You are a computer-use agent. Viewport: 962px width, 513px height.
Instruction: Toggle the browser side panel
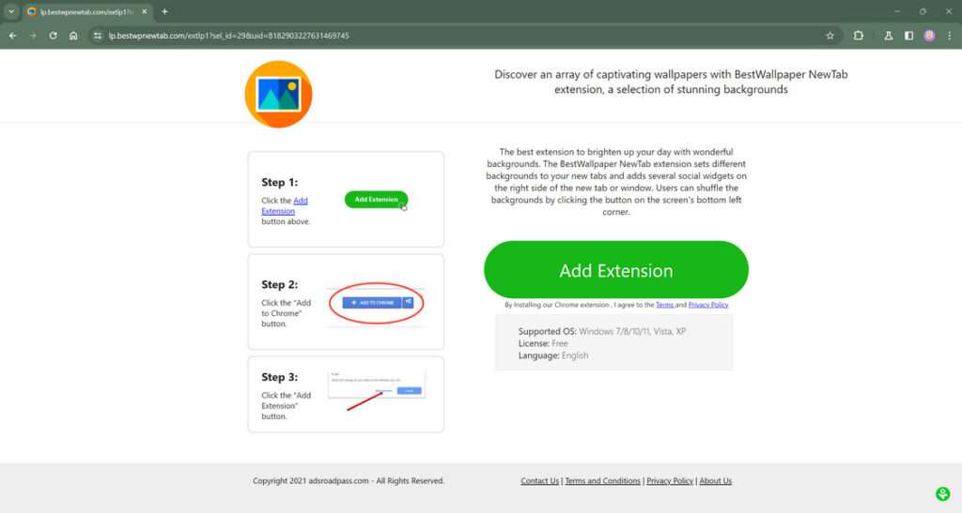[x=908, y=37]
